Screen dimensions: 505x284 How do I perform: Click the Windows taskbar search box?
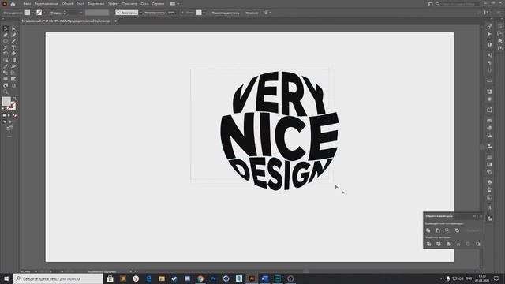tap(58, 278)
